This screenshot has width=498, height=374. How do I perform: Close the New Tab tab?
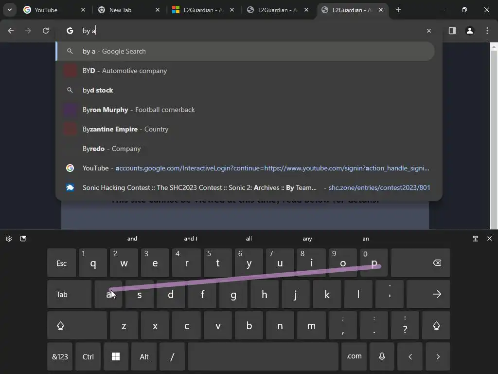158,10
